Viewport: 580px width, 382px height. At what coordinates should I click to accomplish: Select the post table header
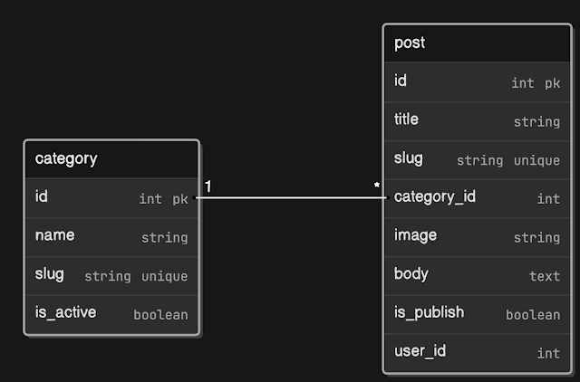pos(478,43)
